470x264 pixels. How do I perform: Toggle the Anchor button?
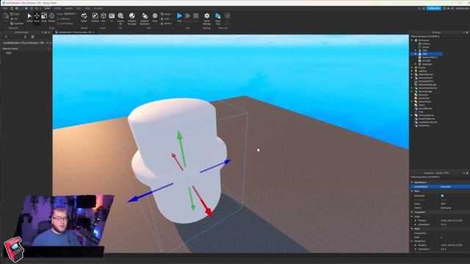(167, 23)
